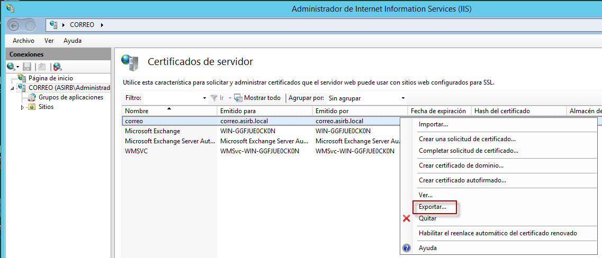The height and width of the screenshot is (258, 602).
Task: Select Habilitar el reenlace automático option
Action: click(498, 233)
